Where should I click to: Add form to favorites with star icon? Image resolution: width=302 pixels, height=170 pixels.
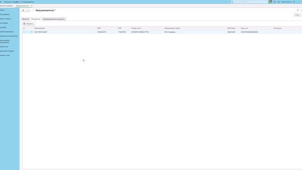point(33,10)
